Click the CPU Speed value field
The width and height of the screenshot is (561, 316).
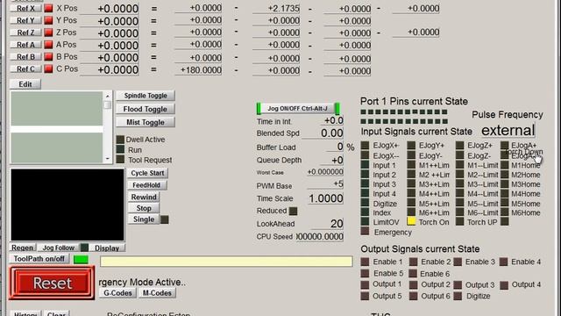320,236
